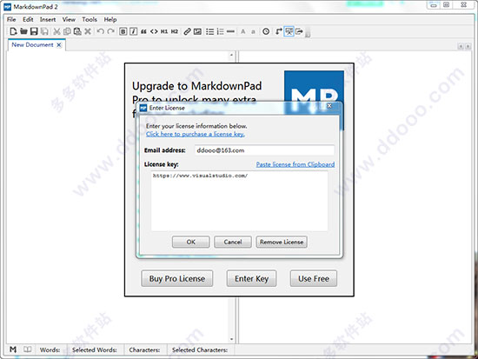Click the Words status bar entry
This screenshot has width=478, height=359.
click(x=50, y=349)
